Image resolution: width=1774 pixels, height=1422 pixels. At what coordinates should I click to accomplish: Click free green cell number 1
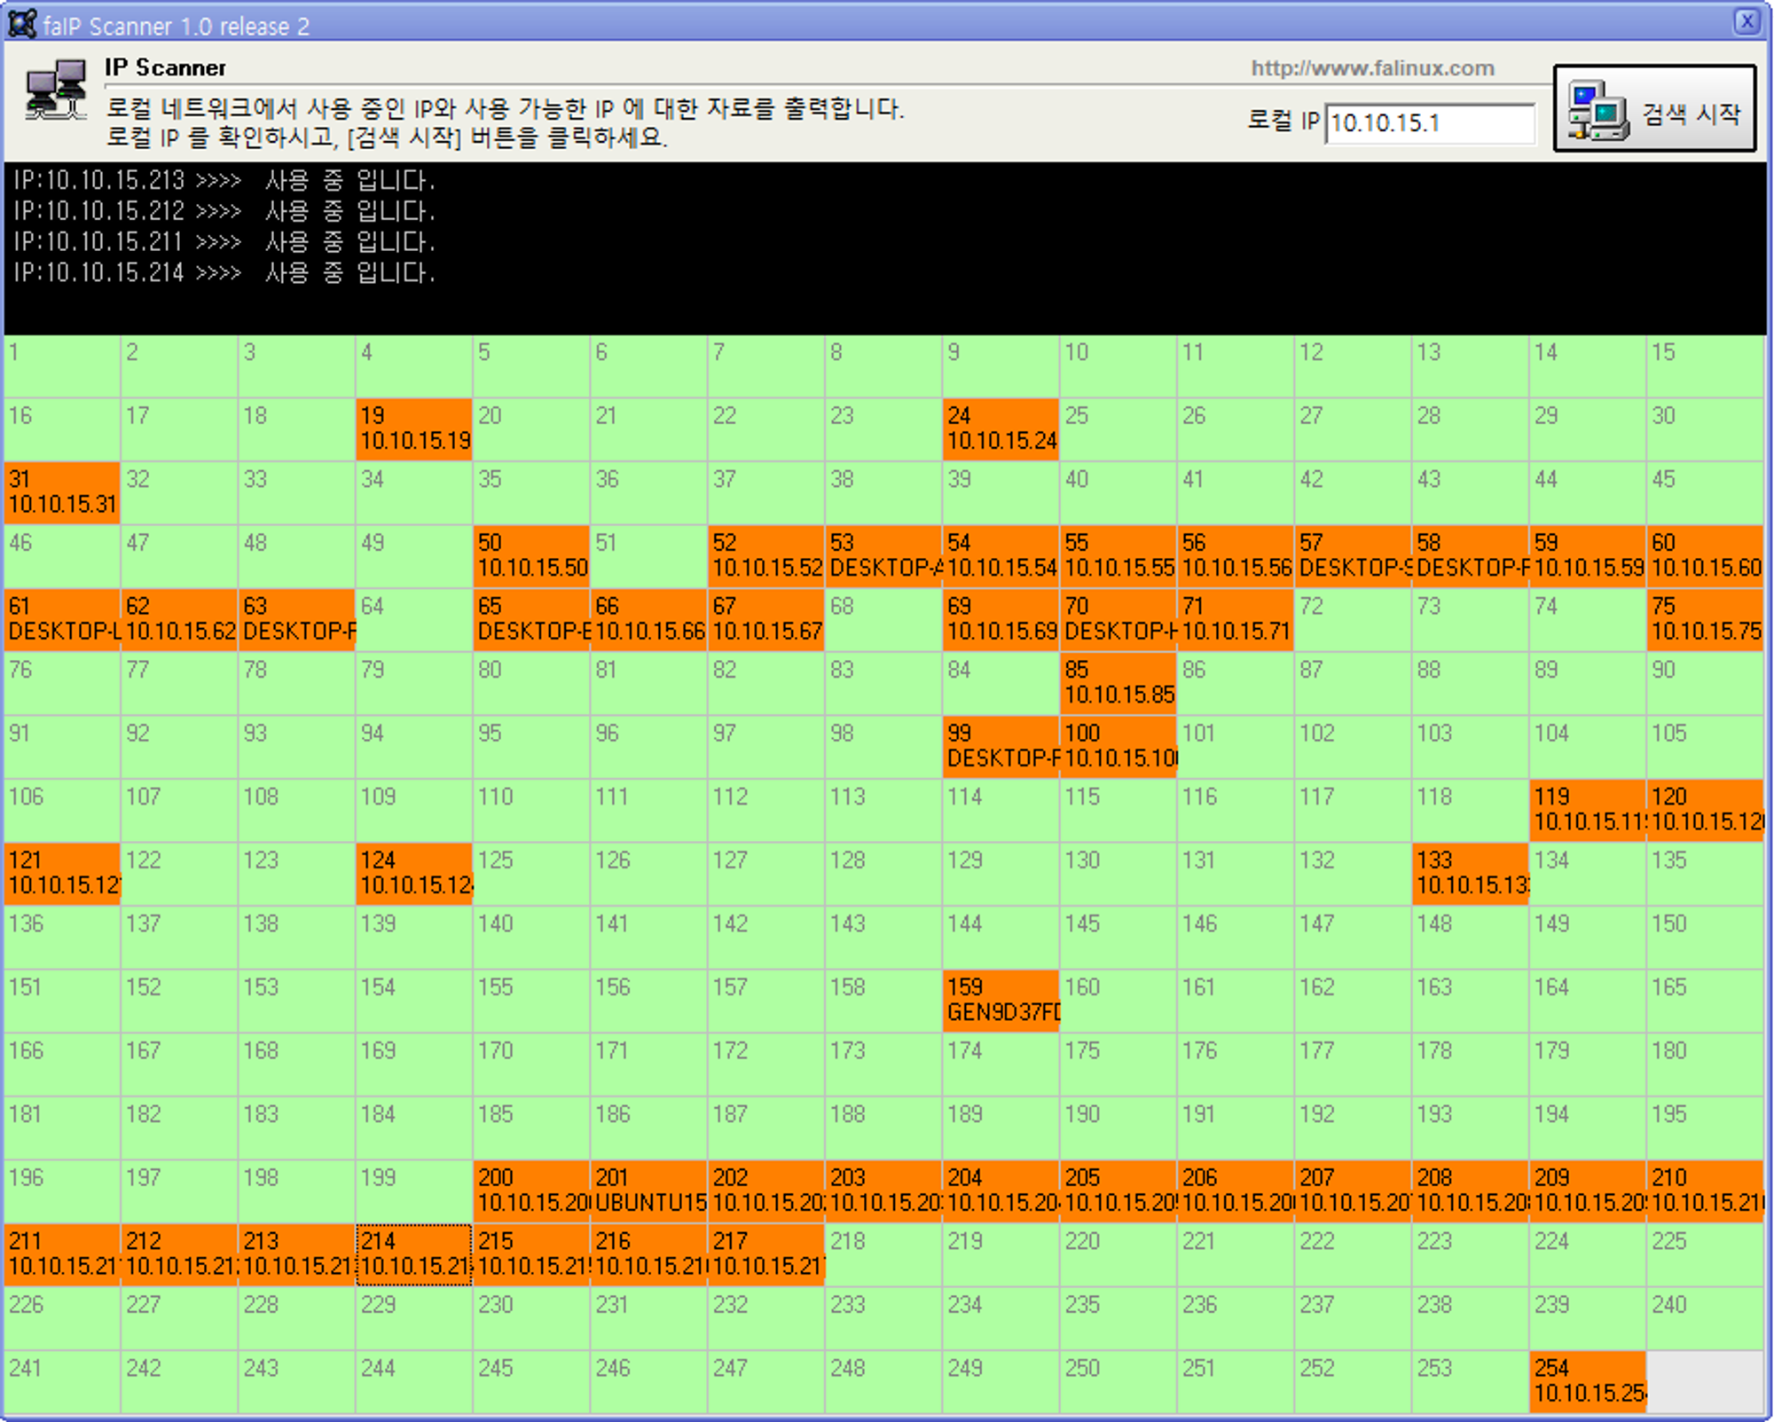coord(62,365)
